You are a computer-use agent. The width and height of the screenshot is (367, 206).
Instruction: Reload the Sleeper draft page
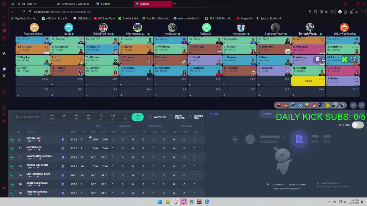[x=23, y=12]
